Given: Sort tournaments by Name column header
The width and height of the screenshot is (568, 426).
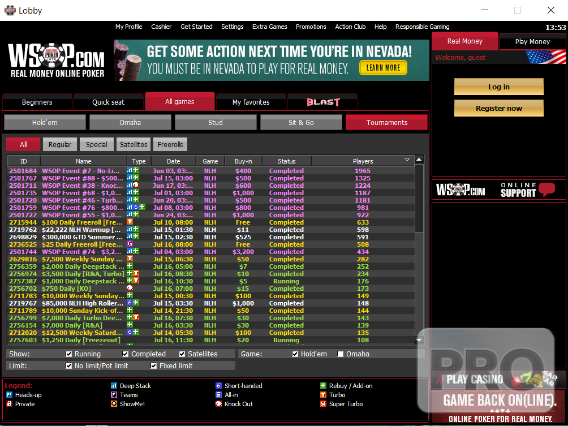Looking at the screenshot, I should 84,161.
